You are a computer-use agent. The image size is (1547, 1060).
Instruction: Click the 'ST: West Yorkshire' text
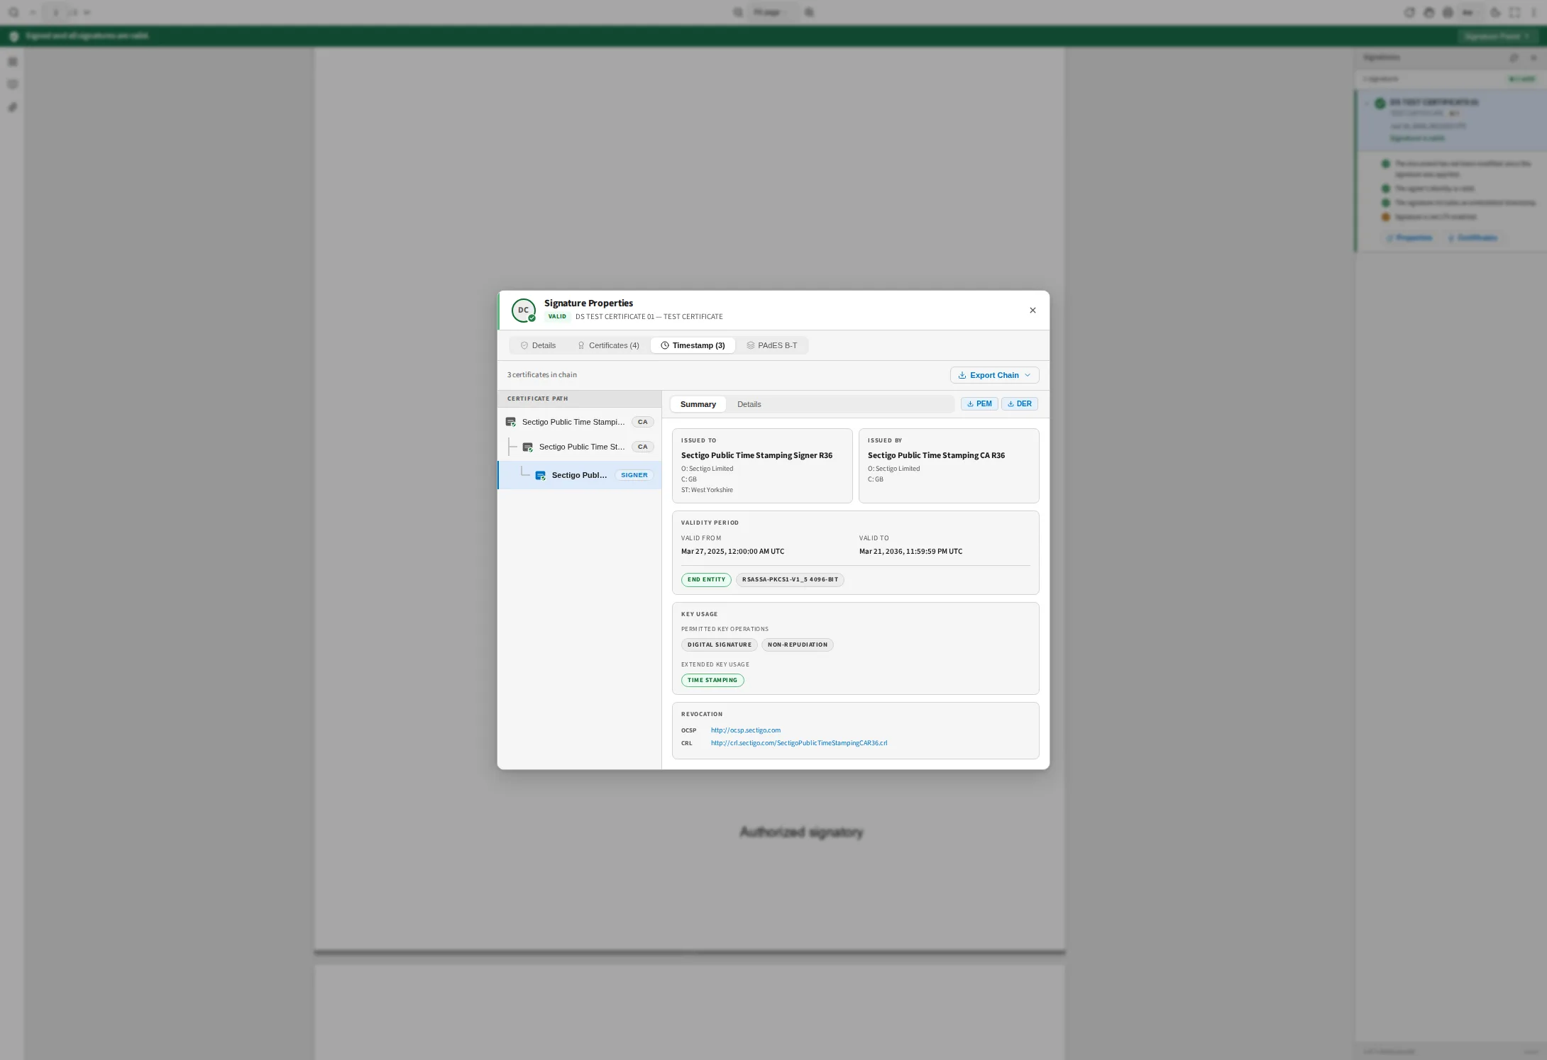tap(707, 490)
